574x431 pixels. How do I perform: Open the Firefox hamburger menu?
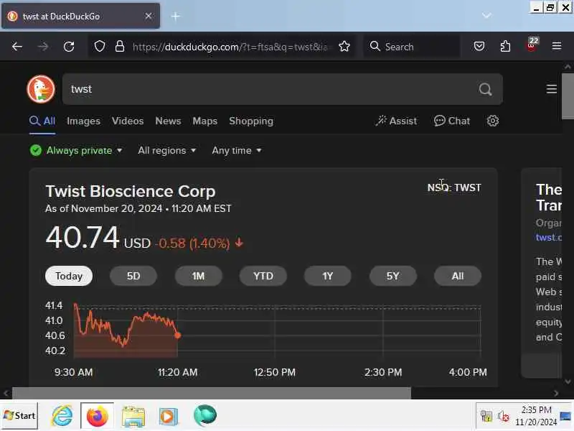click(x=557, y=46)
